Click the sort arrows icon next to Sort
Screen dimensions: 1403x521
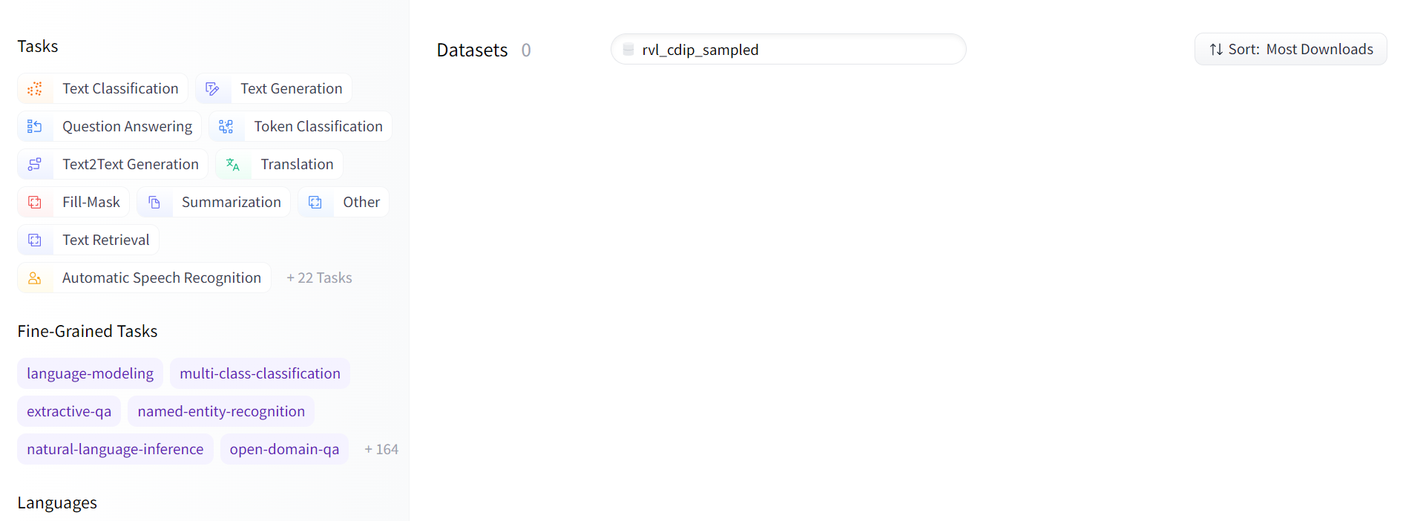(1215, 49)
